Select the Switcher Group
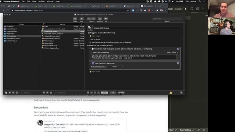The width and height of the screenshot is (235, 132). pyautogui.click(x=22, y=41)
